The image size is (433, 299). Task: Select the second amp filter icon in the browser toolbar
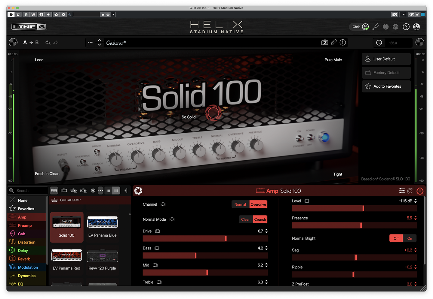click(x=64, y=191)
